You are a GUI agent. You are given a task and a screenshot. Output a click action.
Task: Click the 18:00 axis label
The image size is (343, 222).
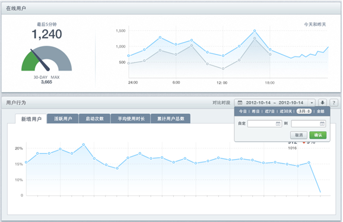tap(269, 83)
